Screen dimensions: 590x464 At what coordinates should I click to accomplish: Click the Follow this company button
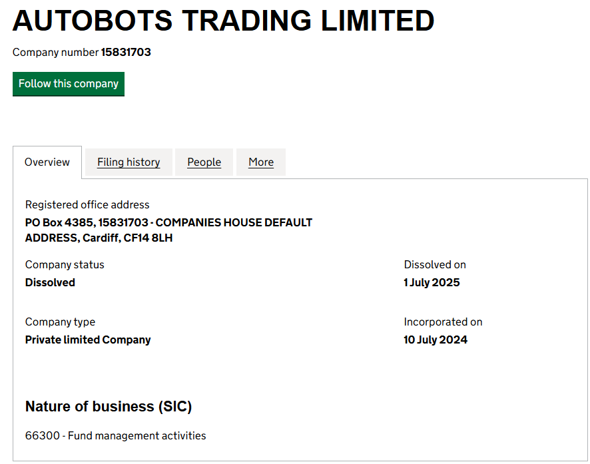coord(68,84)
